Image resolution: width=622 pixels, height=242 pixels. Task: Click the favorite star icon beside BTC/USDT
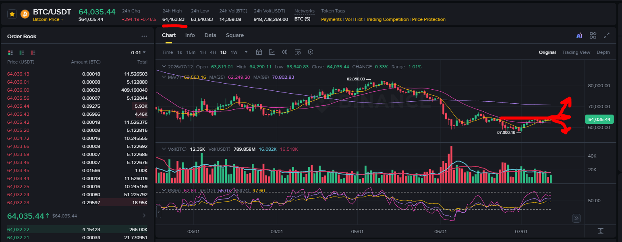pos(12,14)
